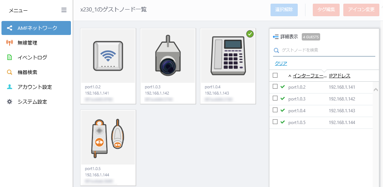Go to イベントログ in the sidebar
This screenshot has height=187, width=383.
32,57
